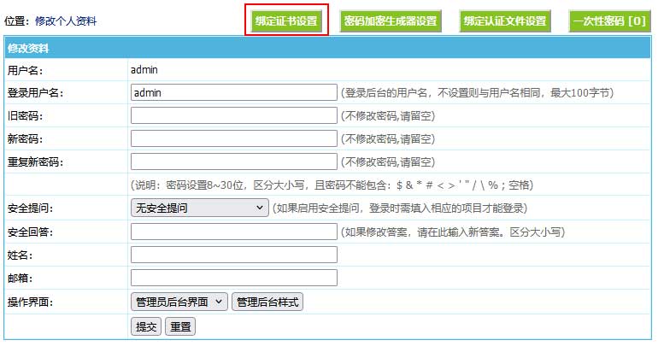Focus the 登录用户名 field containing admin

233,92
